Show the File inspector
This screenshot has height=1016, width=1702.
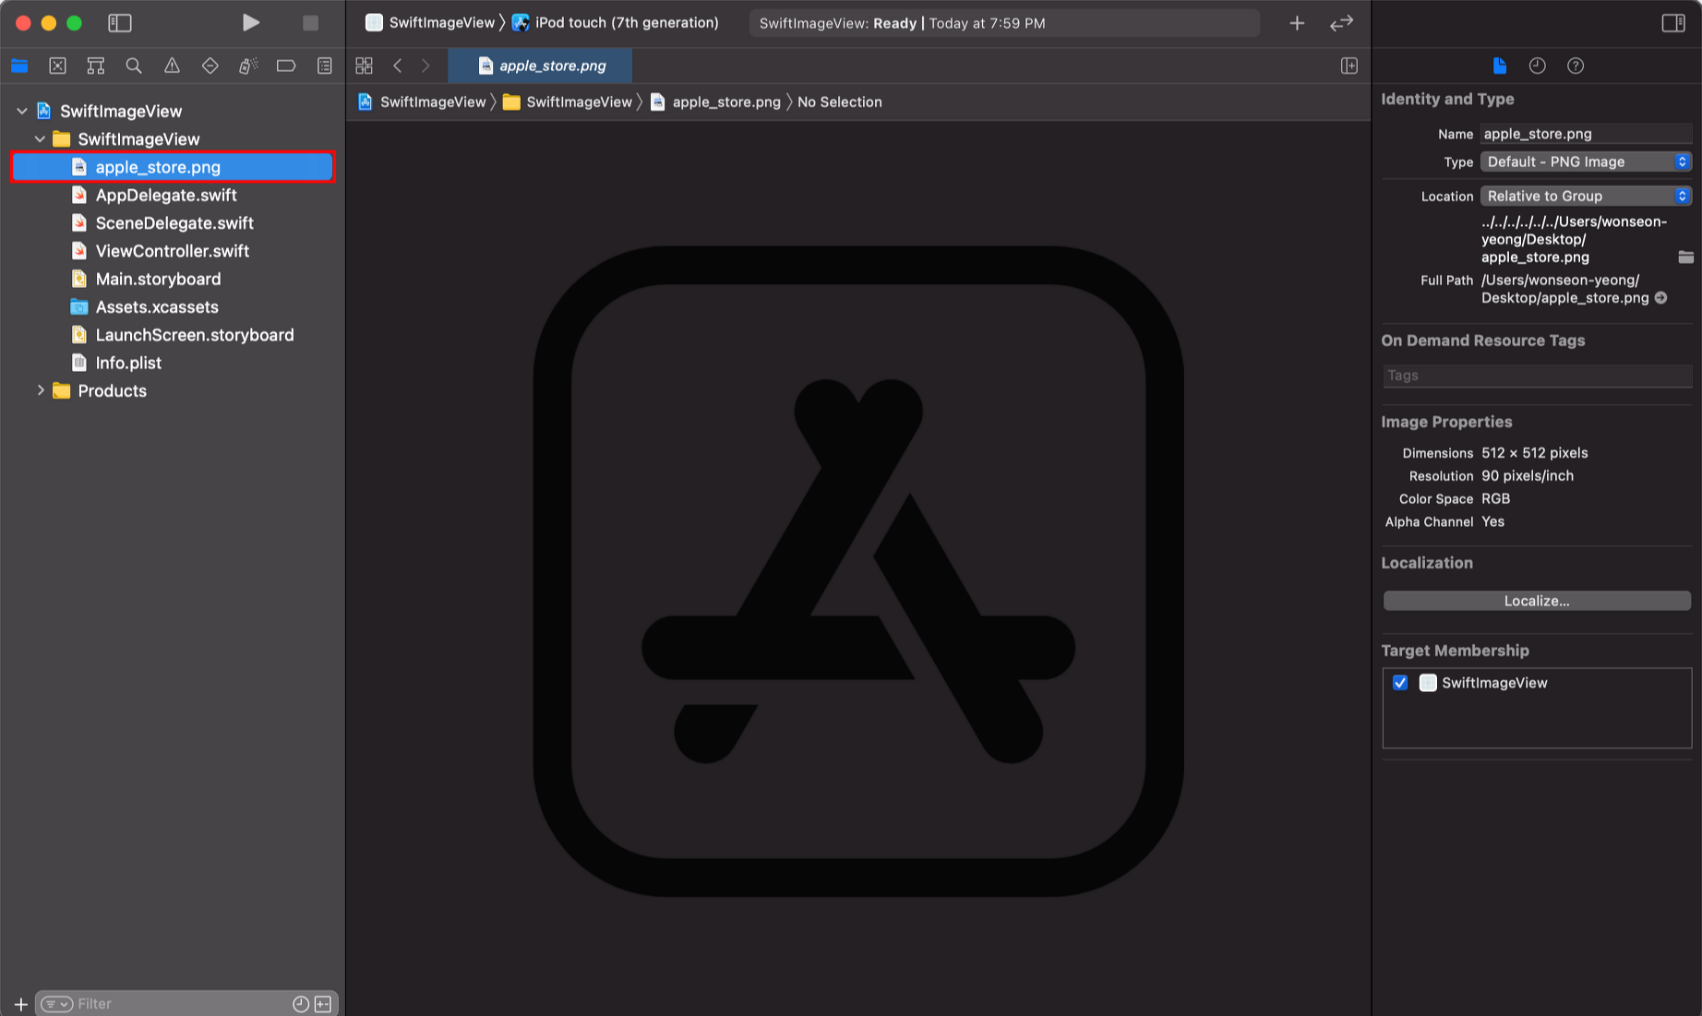tap(1499, 66)
